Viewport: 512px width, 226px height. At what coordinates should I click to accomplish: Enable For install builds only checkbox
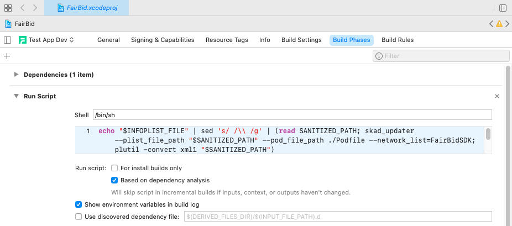pos(114,169)
